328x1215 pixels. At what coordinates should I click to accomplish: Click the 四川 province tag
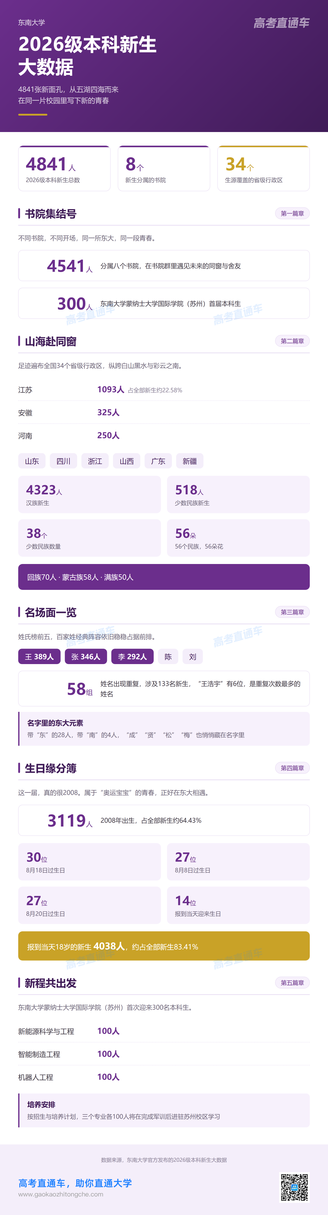click(63, 461)
